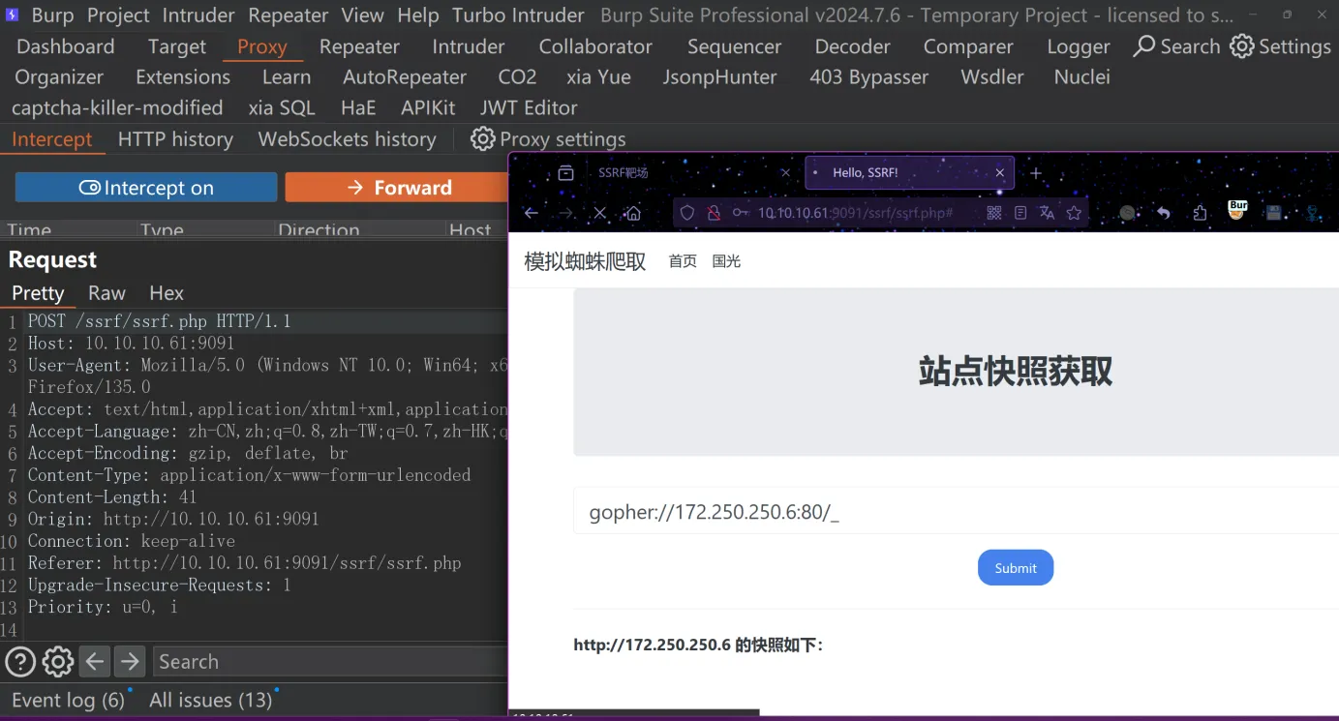The image size is (1339, 721).
Task: Go to previous search match arrow
Action: 94,662
